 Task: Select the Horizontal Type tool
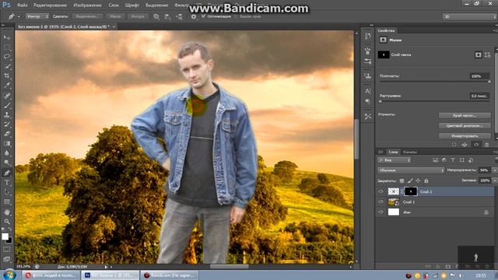click(7, 183)
